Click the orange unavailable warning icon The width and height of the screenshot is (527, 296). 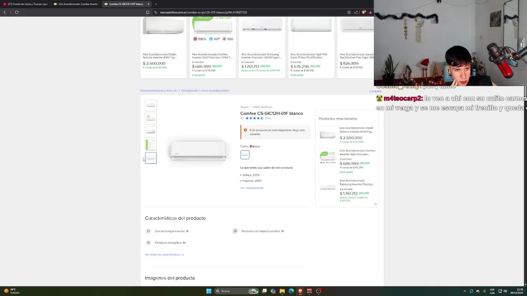pyautogui.click(x=245, y=130)
